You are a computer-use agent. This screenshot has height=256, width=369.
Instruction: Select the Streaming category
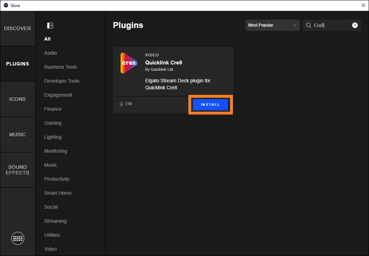55,221
